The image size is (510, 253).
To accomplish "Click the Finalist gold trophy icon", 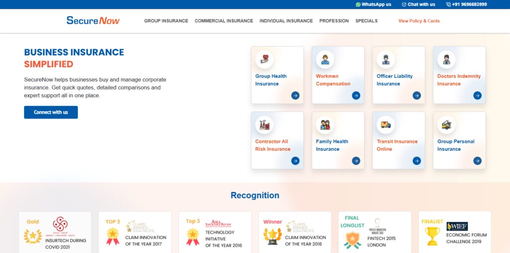I will tap(432, 236).
